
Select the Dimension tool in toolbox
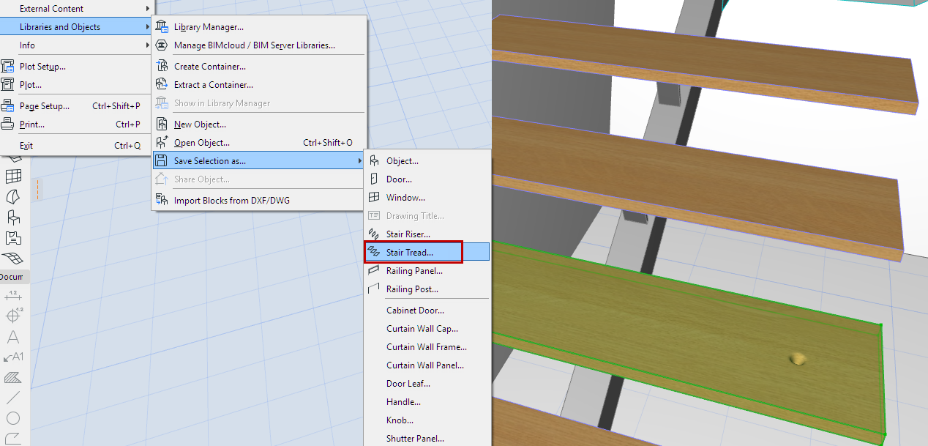pos(13,296)
